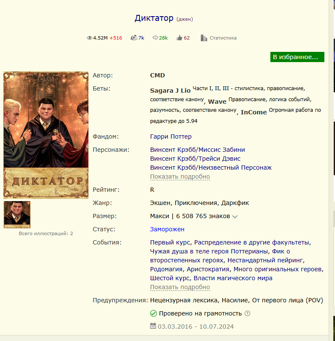
Task: Open beta Sagara J Lio profile
Action: coord(170,91)
